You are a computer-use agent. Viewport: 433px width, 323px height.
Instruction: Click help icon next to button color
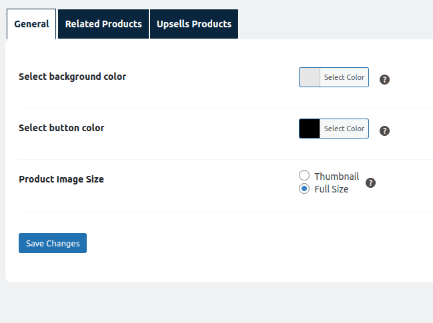tap(384, 131)
